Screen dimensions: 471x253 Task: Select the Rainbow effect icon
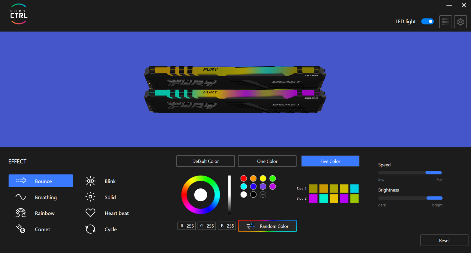click(21, 213)
